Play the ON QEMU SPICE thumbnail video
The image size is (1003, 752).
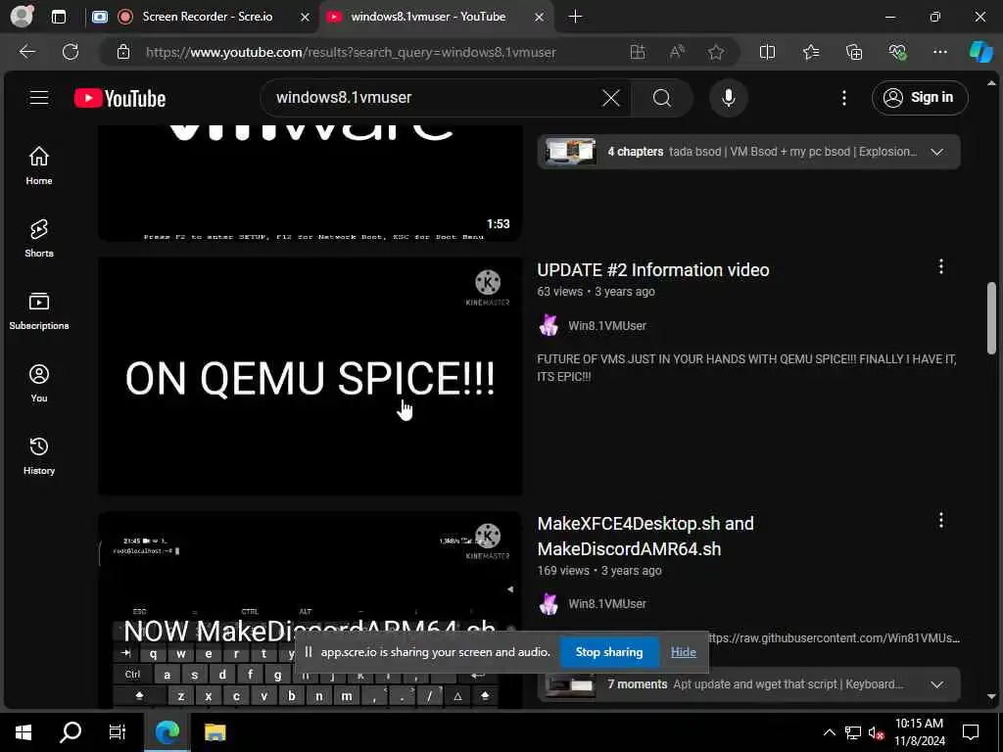310,376
